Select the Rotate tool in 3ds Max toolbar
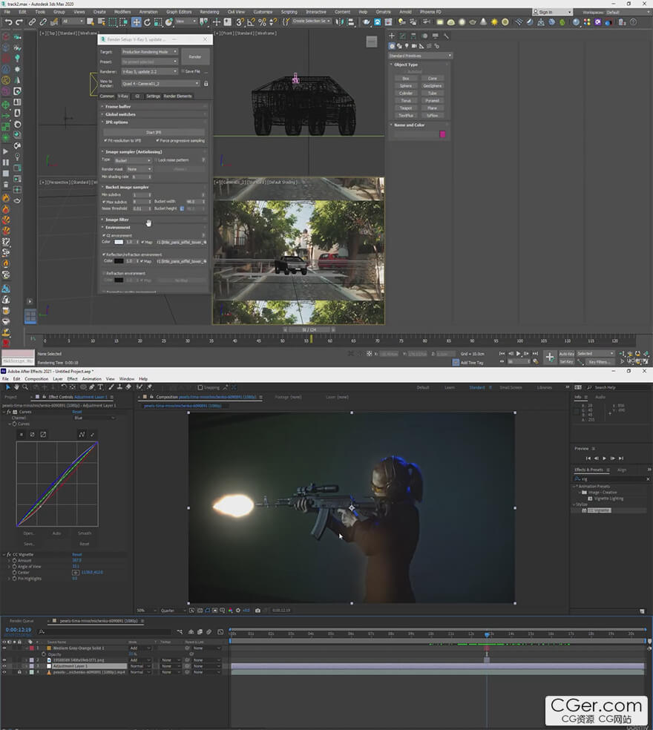Screen dimensions: 653x730 click(x=147, y=22)
